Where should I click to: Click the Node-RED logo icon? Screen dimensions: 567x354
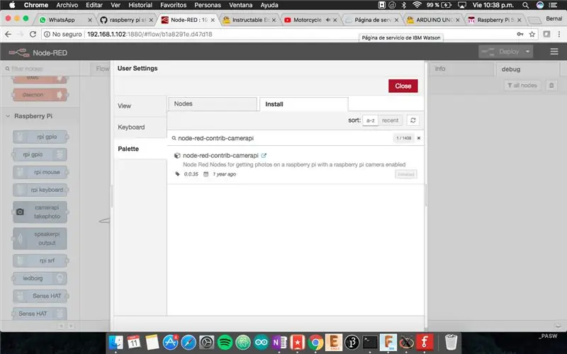[19, 52]
